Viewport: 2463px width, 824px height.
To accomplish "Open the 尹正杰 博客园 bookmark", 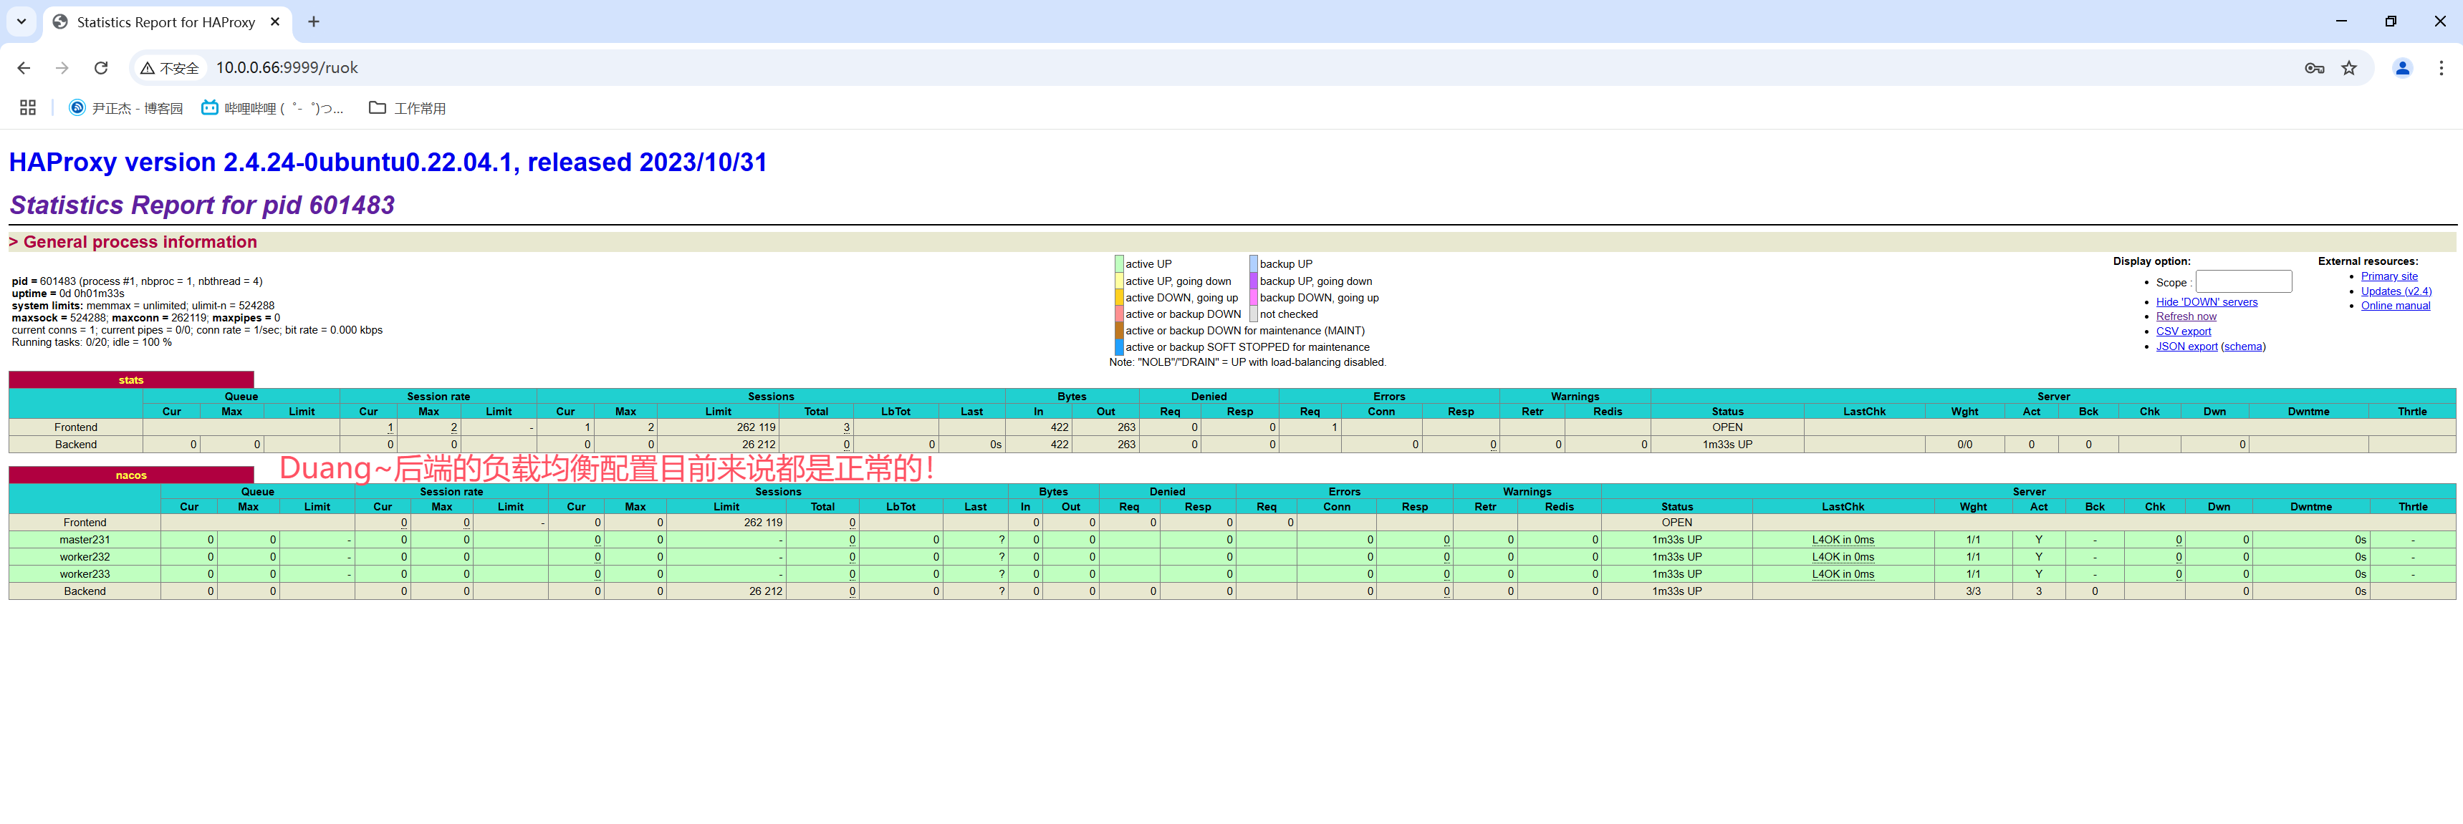I will pos(125,108).
